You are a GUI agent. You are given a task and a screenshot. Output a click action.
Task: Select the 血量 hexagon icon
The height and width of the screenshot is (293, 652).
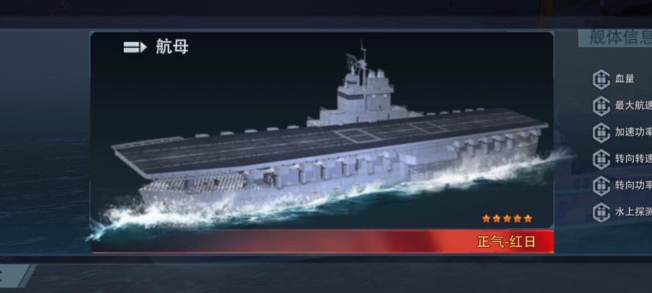coord(601,80)
